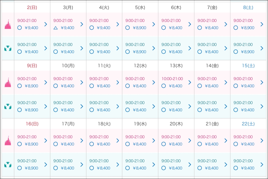The width and height of the screenshot is (268, 179).
Task: Click triangle availability mark on 3(月) Disneyland
Action: point(56,28)
